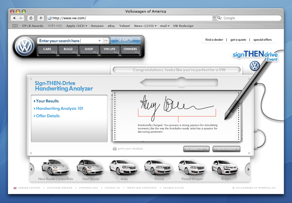Click the FIND A DEALER button
Screen dimensions: 292x203
click(226, 149)
